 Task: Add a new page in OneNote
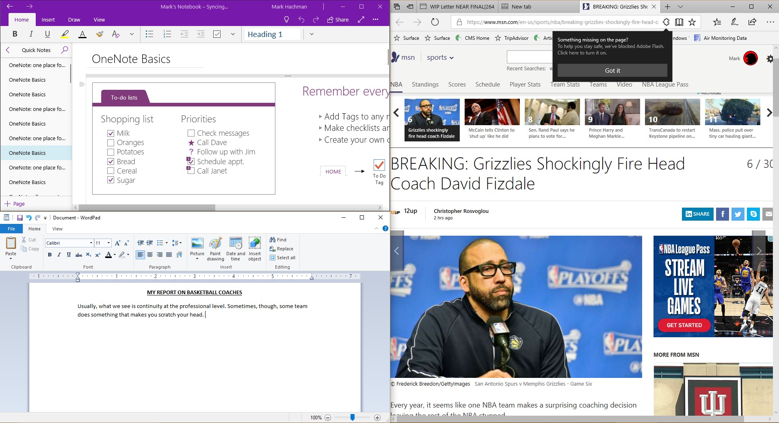pyautogui.click(x=15, y=204)
